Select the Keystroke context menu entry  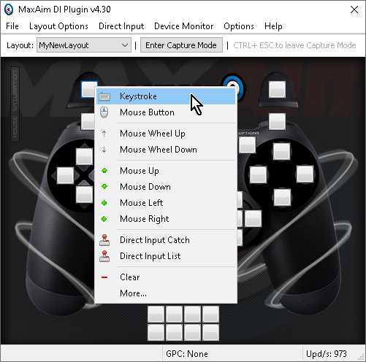pos(166,96)
